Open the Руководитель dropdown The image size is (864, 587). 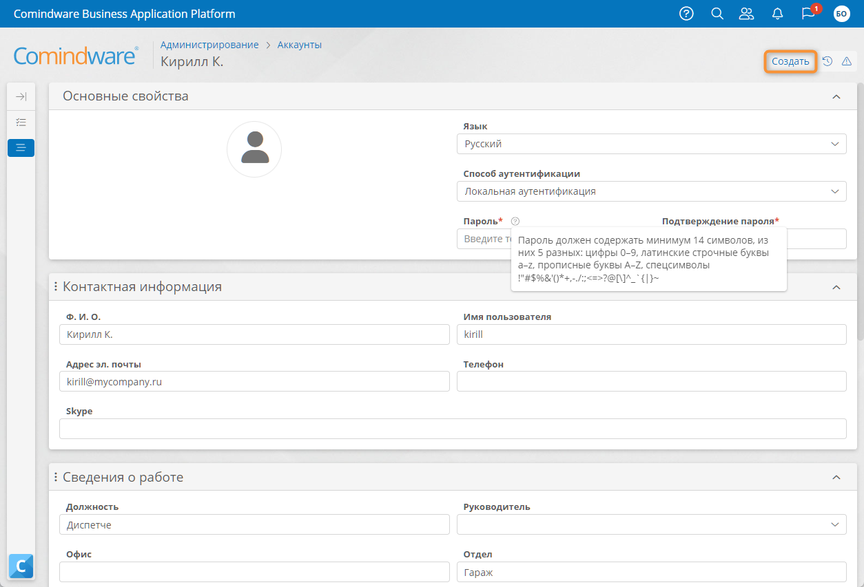pyautogui.click(x=651, y=524)
